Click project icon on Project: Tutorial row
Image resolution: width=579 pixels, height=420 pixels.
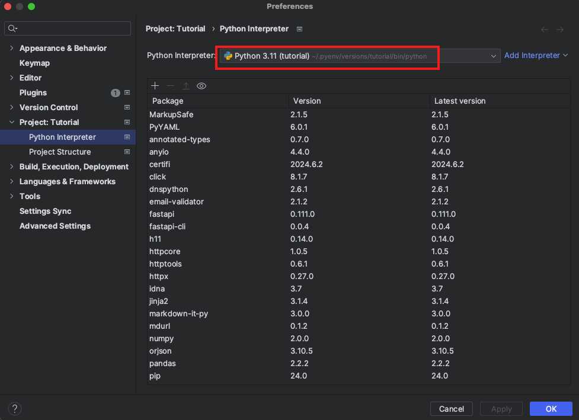[x=127, y=122]
